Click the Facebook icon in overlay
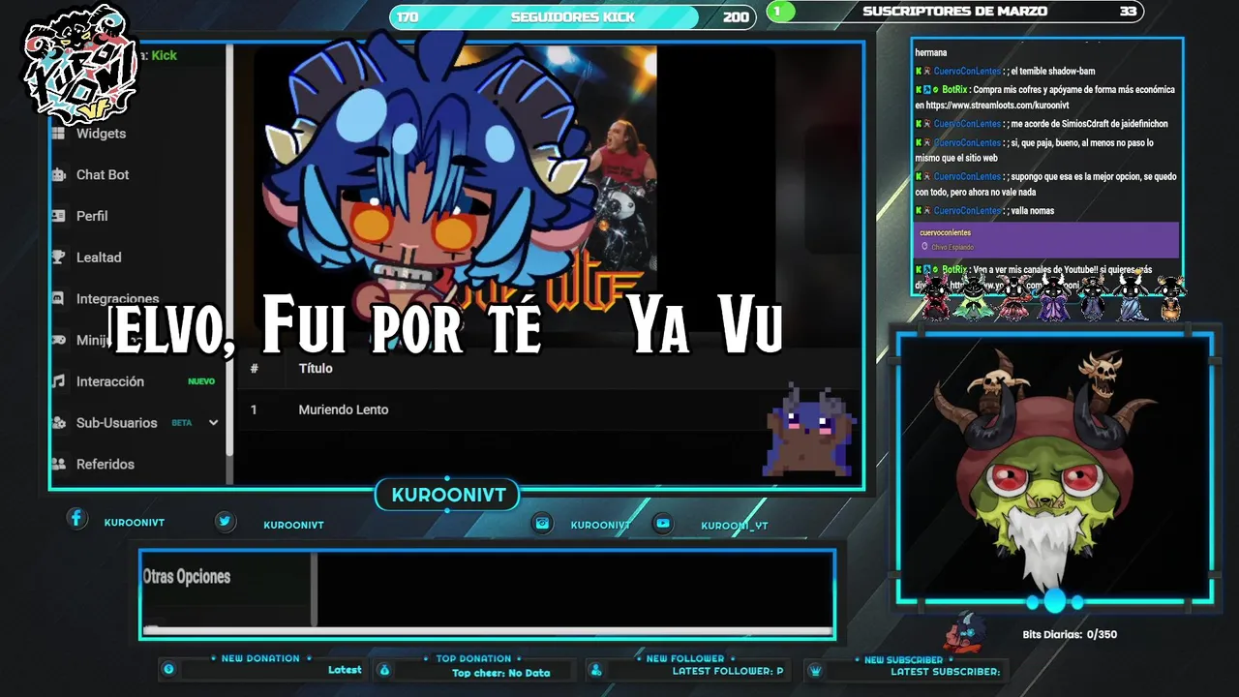Image resolution: width=1239 pixels, height=697 pixels. 76,518
